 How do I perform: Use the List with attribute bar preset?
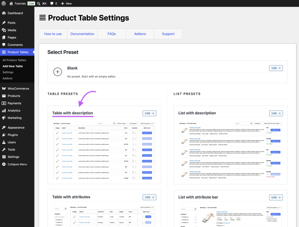click(276, 198)
